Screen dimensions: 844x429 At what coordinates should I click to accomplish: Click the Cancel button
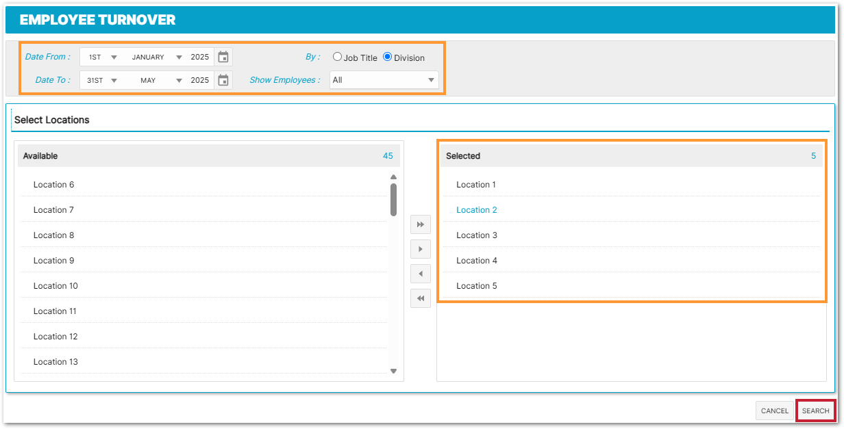pos(774,411)
